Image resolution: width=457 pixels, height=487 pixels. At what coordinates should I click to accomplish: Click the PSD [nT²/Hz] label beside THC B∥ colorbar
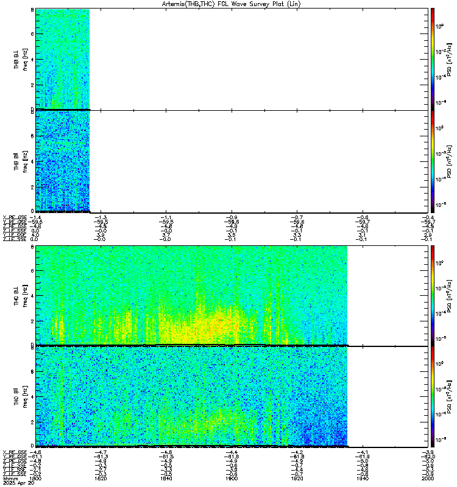click(449, 397)
